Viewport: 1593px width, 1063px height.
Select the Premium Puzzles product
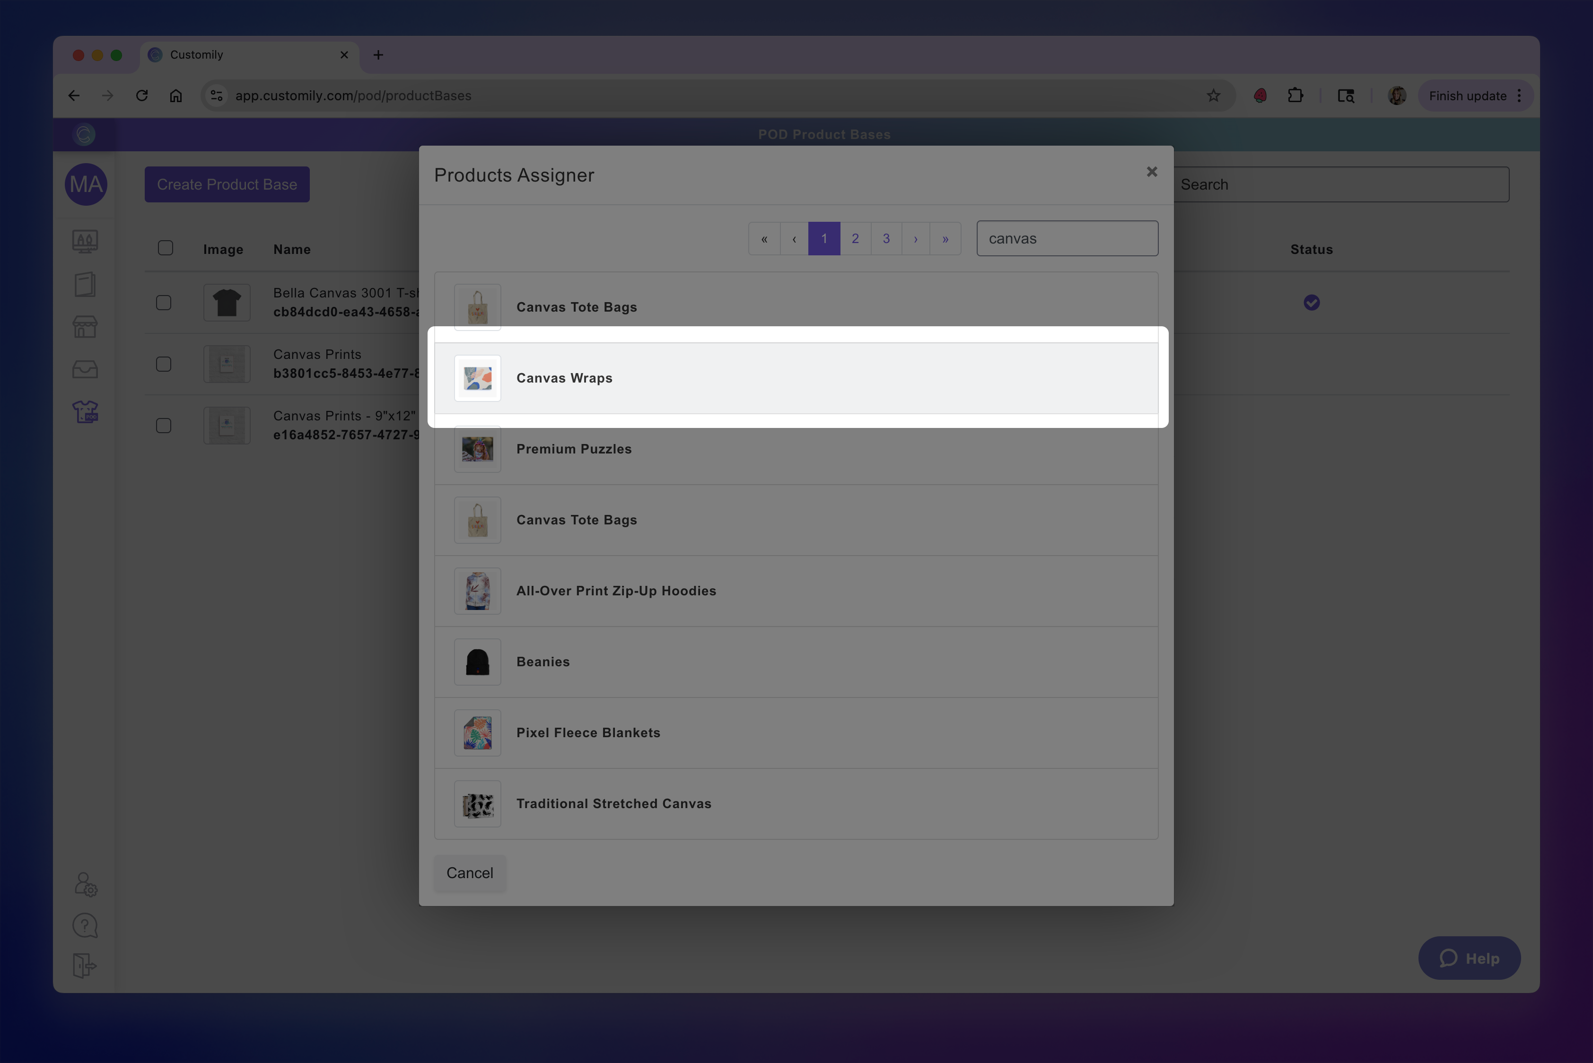pos(796,449)
